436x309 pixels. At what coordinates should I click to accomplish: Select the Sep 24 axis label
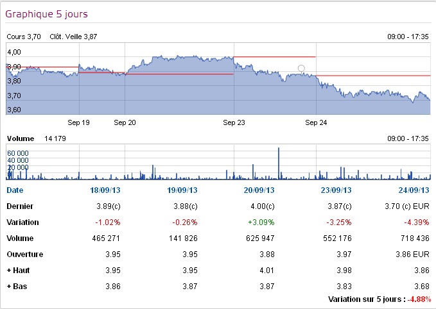pos(317,121)
